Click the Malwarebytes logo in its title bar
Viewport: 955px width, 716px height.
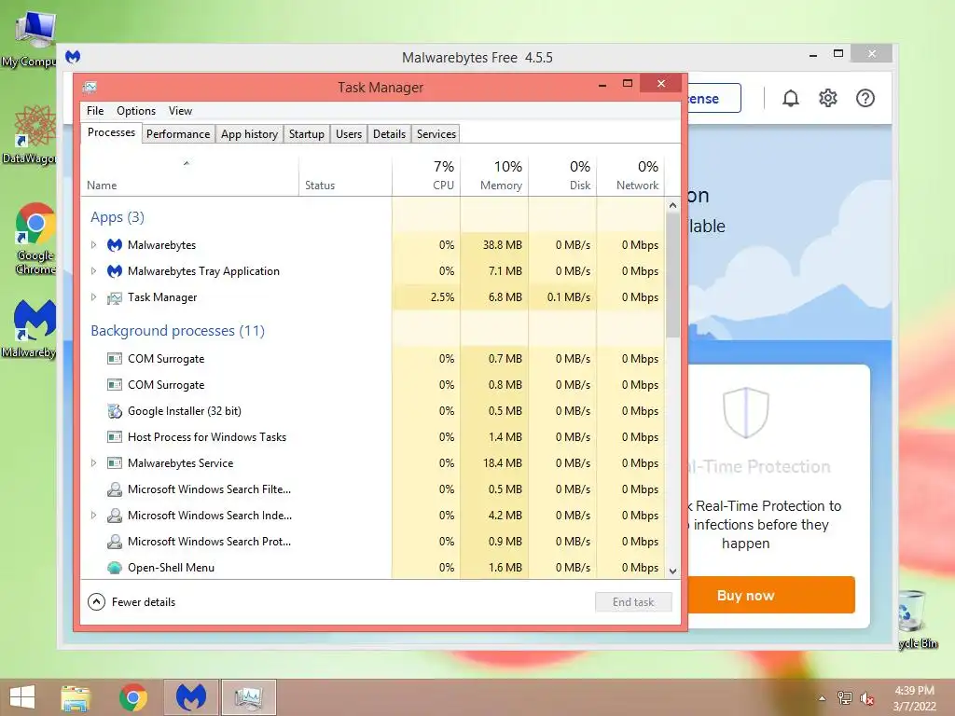tap(73, 57)
